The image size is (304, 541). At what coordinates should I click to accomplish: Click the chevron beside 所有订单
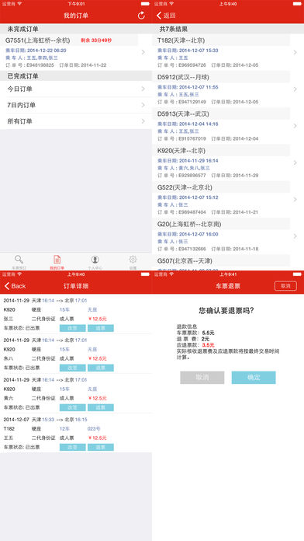coord(143,121)
